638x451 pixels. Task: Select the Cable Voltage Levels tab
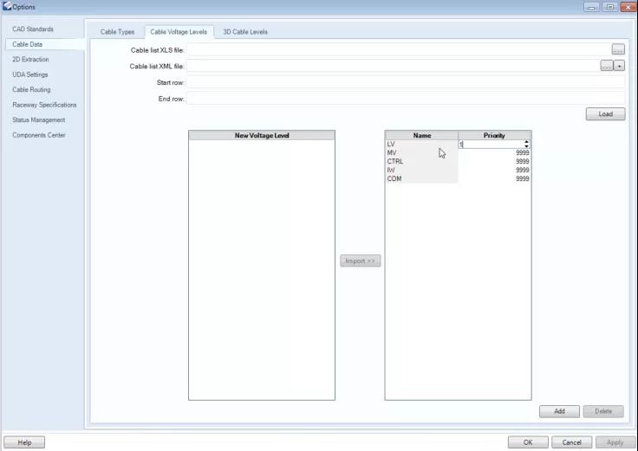click(x=179, y=32)
